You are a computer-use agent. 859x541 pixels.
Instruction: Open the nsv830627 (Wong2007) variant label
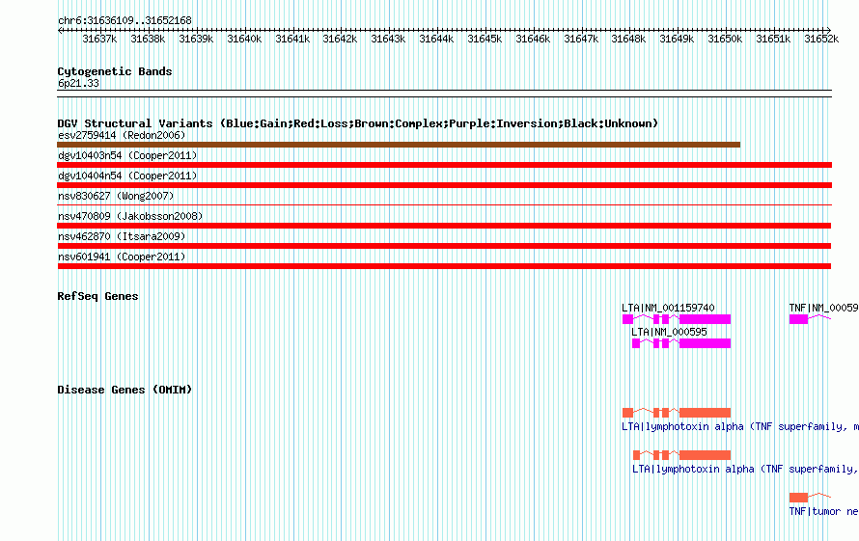[116, 196]
